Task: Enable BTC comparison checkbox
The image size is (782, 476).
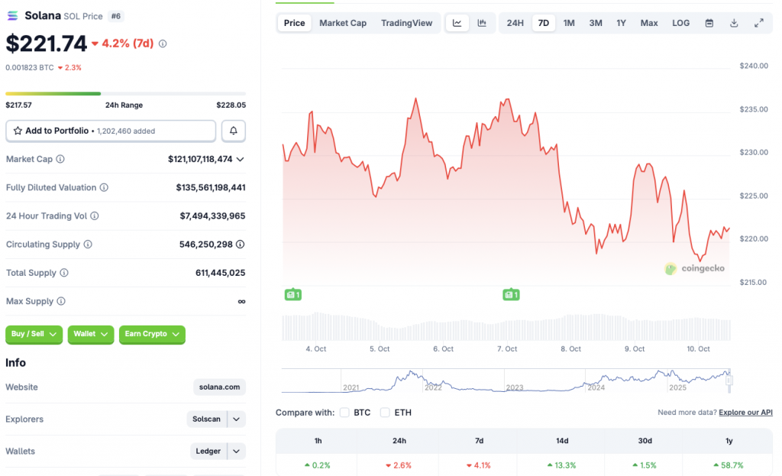Action: (x=344, y=413)
